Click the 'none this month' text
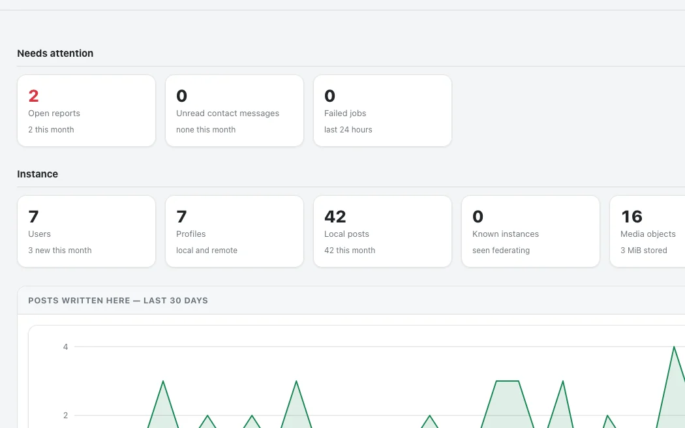The width and height of the screenshot is (685, 428). pos(205,130)
